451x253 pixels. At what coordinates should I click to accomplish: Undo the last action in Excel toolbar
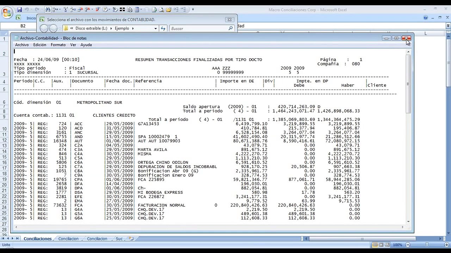point(26,10)
